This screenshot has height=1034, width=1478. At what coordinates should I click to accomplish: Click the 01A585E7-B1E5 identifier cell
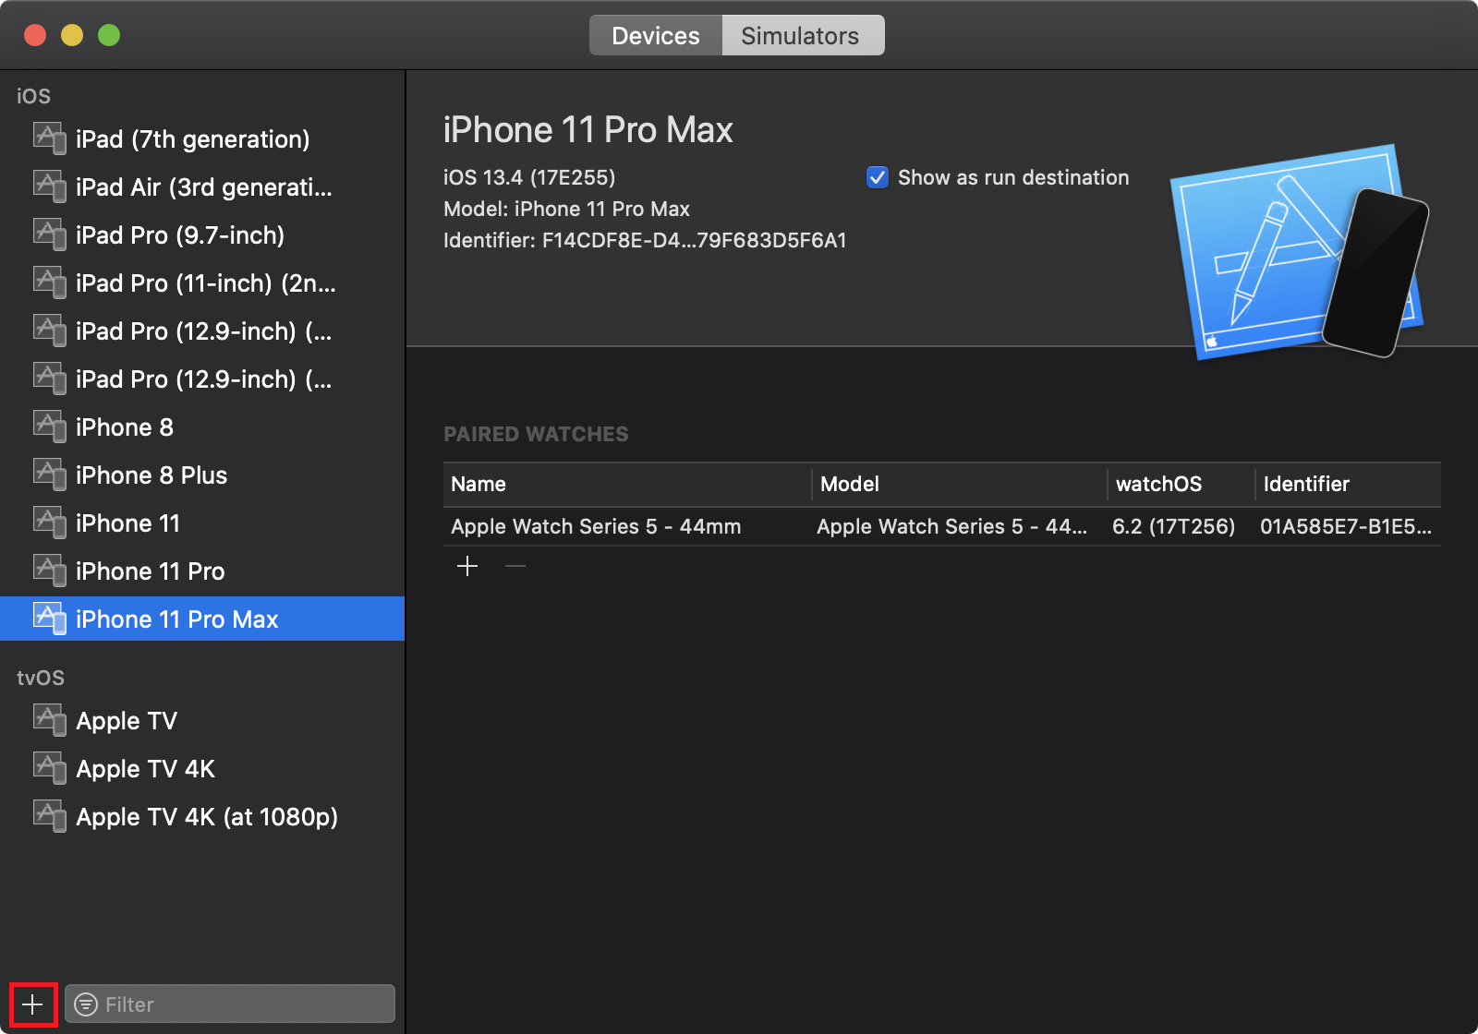[x=1346, y=526]
